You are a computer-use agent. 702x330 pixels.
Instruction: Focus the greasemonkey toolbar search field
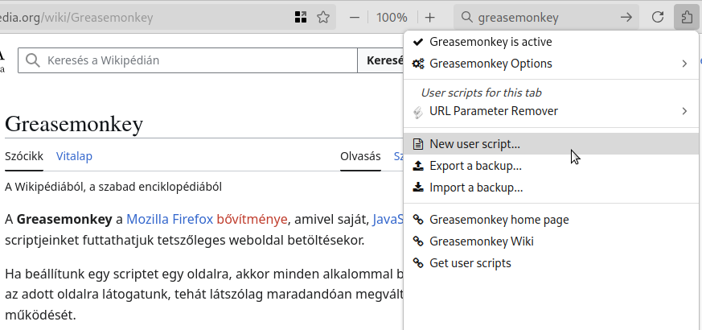tap(546, 18)
